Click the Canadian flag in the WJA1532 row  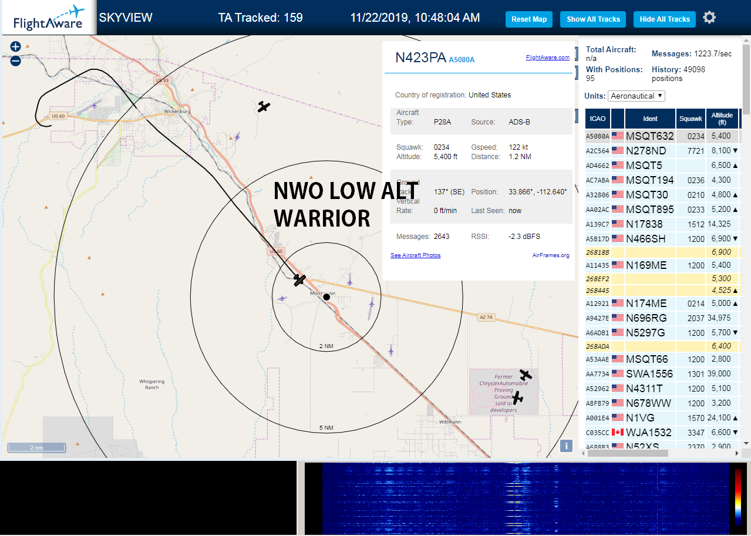618,433
